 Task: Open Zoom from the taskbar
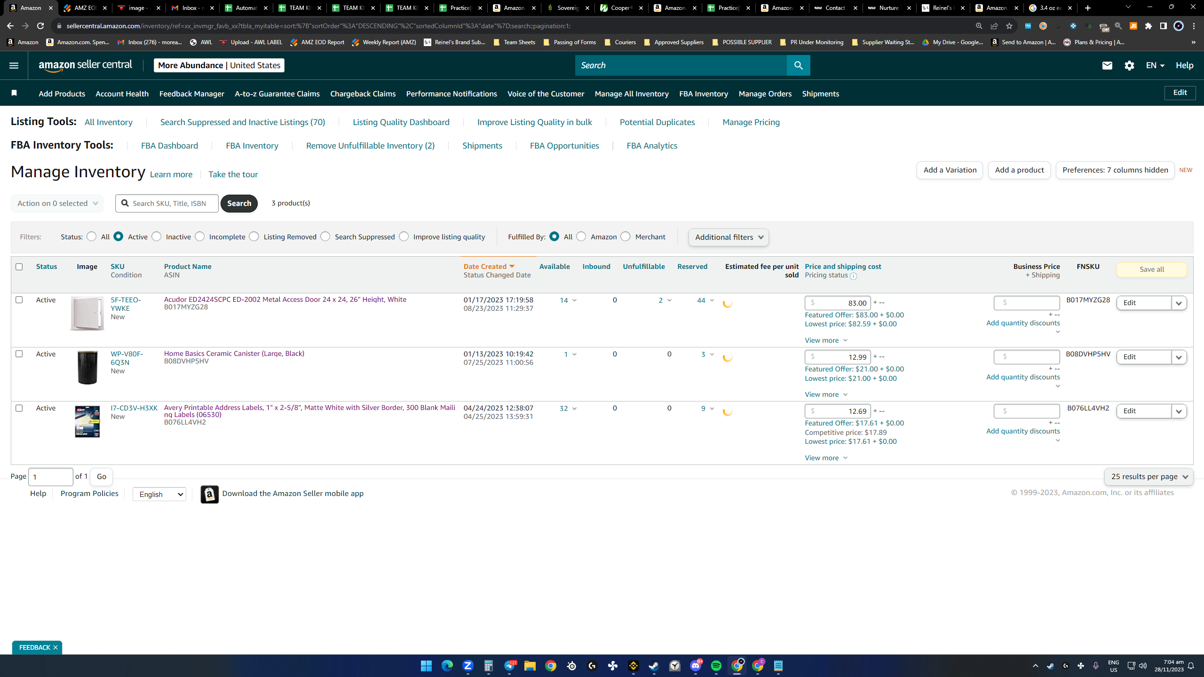pos(467,666)
